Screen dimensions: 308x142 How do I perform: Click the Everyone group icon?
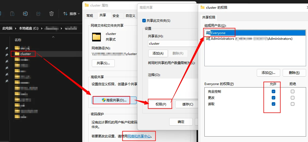coord(208,33)
